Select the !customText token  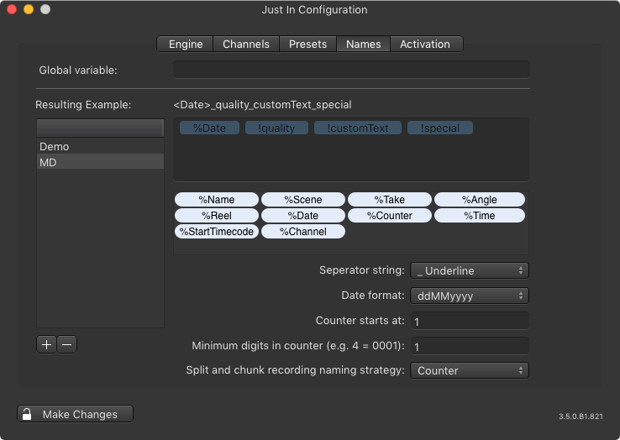click(x=357, y=128)
